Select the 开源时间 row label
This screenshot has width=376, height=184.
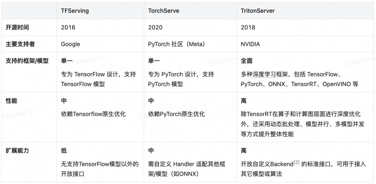pyautogui.click(x=17, y=27)
